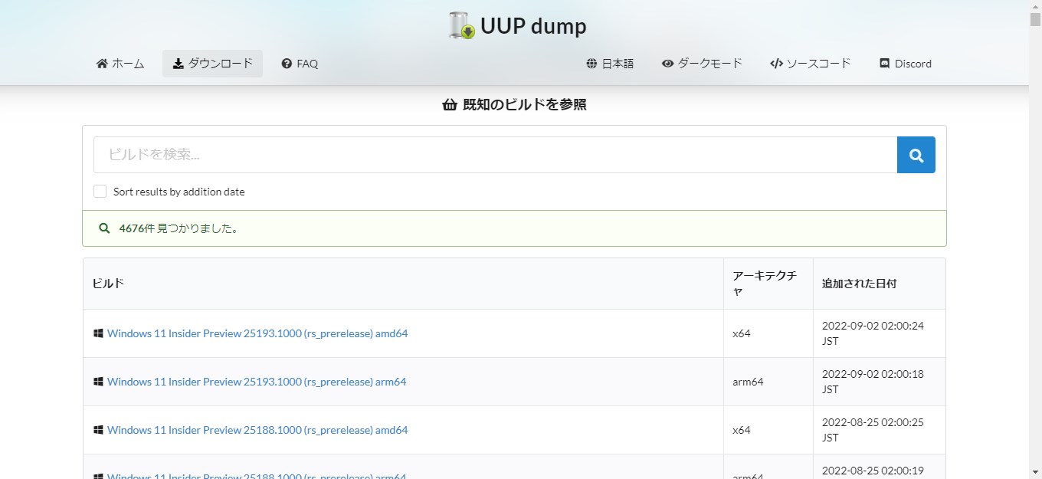Enable Sort results by addition date checkbox
Screen dimensions: 1042x479
[100, 192]
